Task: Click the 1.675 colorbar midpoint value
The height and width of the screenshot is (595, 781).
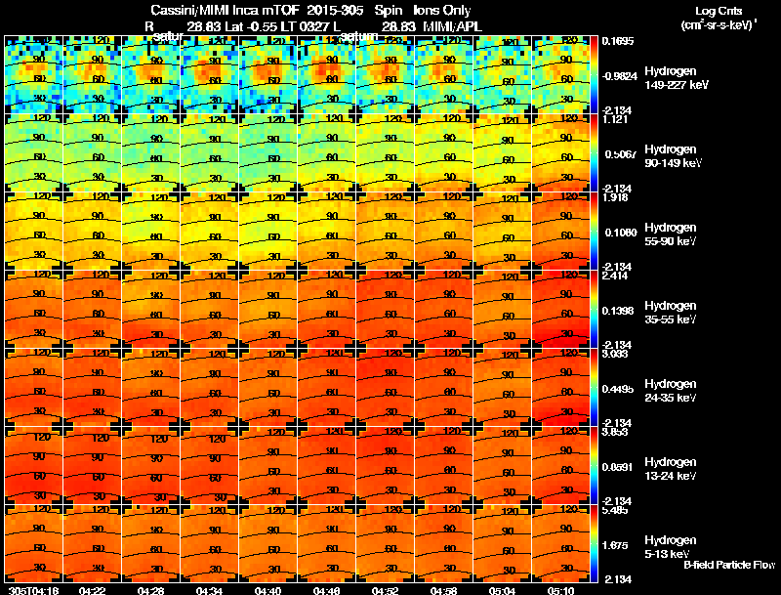Action: 617,546
